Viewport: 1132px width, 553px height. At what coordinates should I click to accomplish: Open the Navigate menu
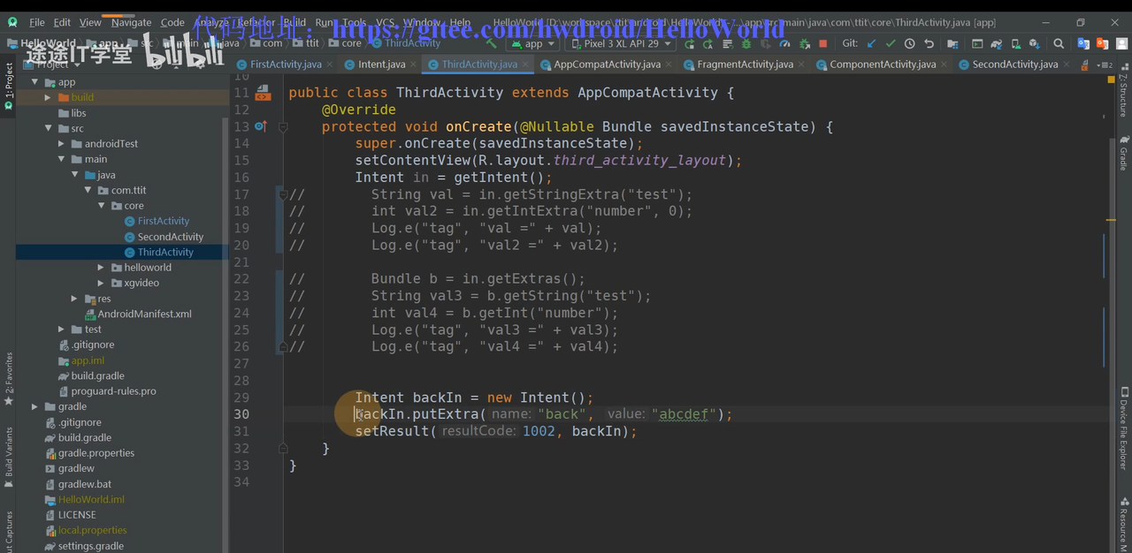[x=132, y=22]
